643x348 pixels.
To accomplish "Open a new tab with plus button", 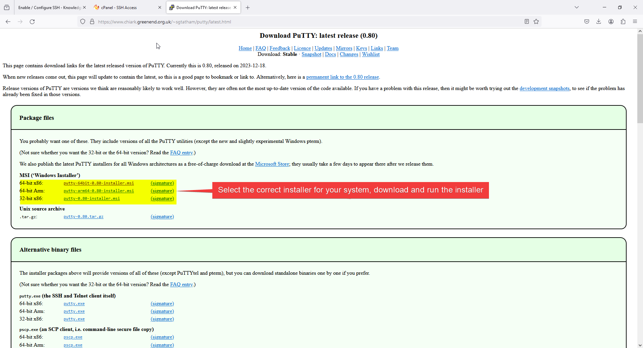I will pyautogui.click(x=248, y=7).
